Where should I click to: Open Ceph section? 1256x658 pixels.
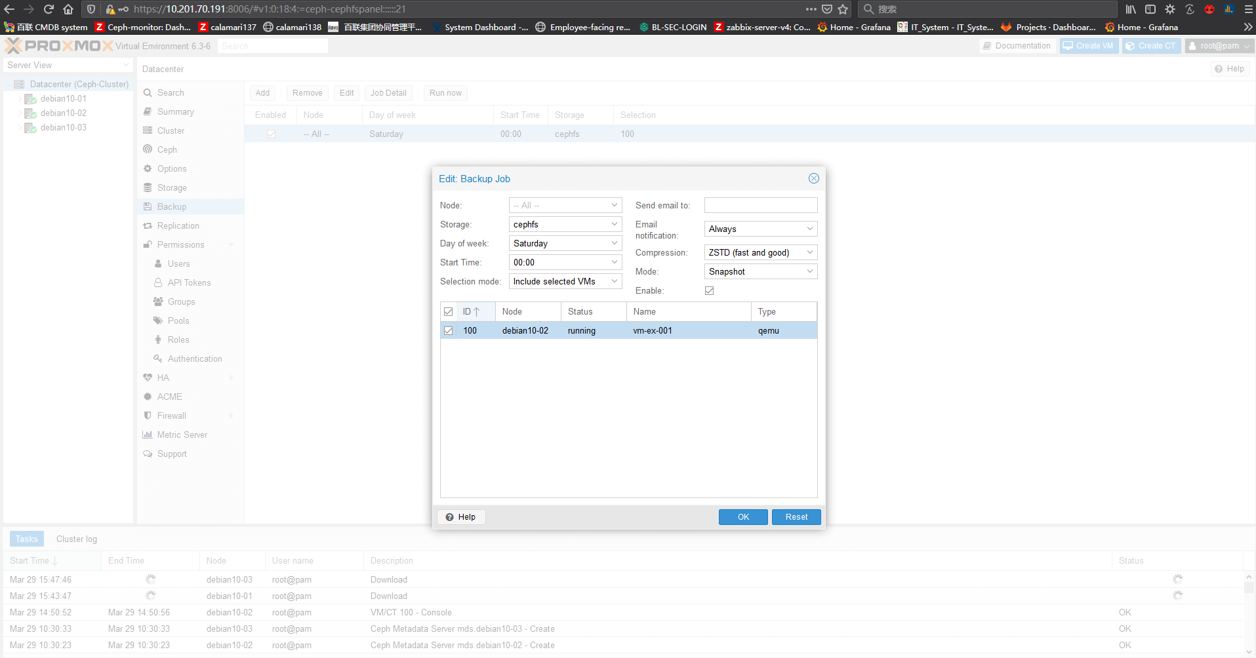point(167,150)
